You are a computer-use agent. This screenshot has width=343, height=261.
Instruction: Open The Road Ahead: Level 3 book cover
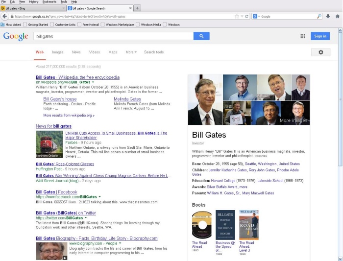[x=249, y=225]
